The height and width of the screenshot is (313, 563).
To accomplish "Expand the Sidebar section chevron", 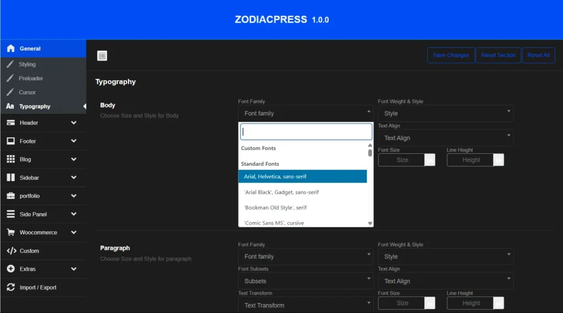I will 74,178.
